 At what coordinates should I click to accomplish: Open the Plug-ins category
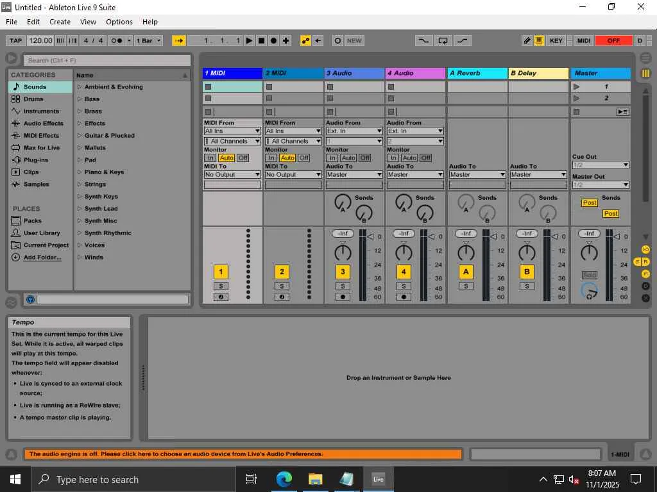(40, 160)
